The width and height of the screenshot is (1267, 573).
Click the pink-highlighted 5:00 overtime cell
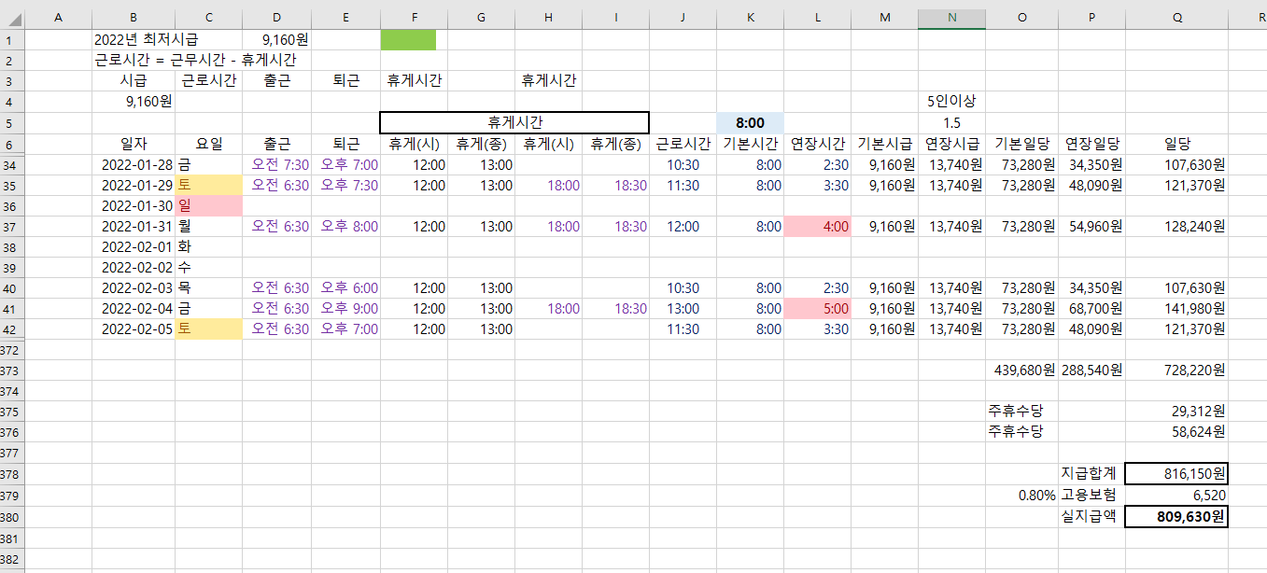click(x=818, y=309)
